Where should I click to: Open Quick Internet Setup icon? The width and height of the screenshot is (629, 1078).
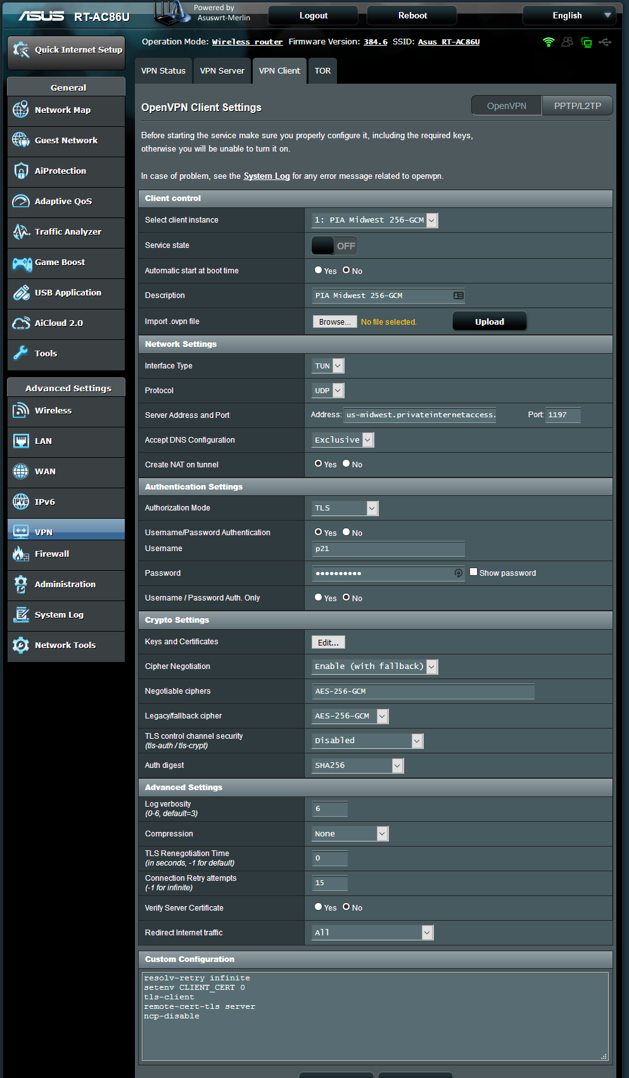tap(21, 49)
